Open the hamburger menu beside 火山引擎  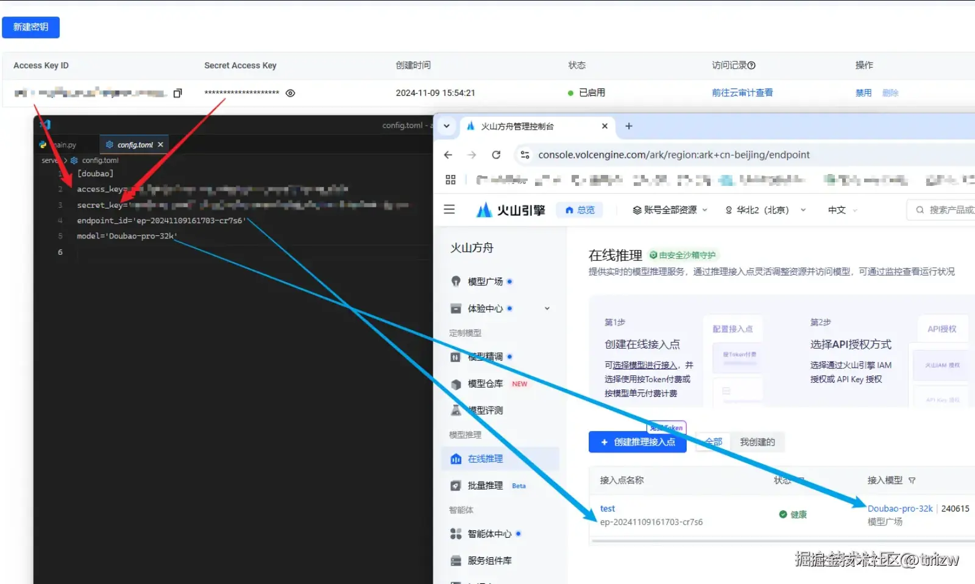[449, 210]
